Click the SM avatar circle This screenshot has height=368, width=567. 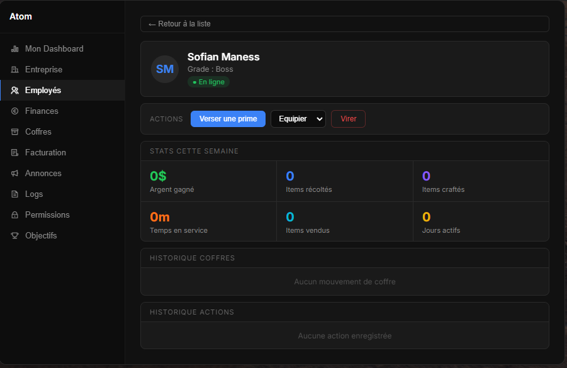pyautogui.click(x=165, y=69)
